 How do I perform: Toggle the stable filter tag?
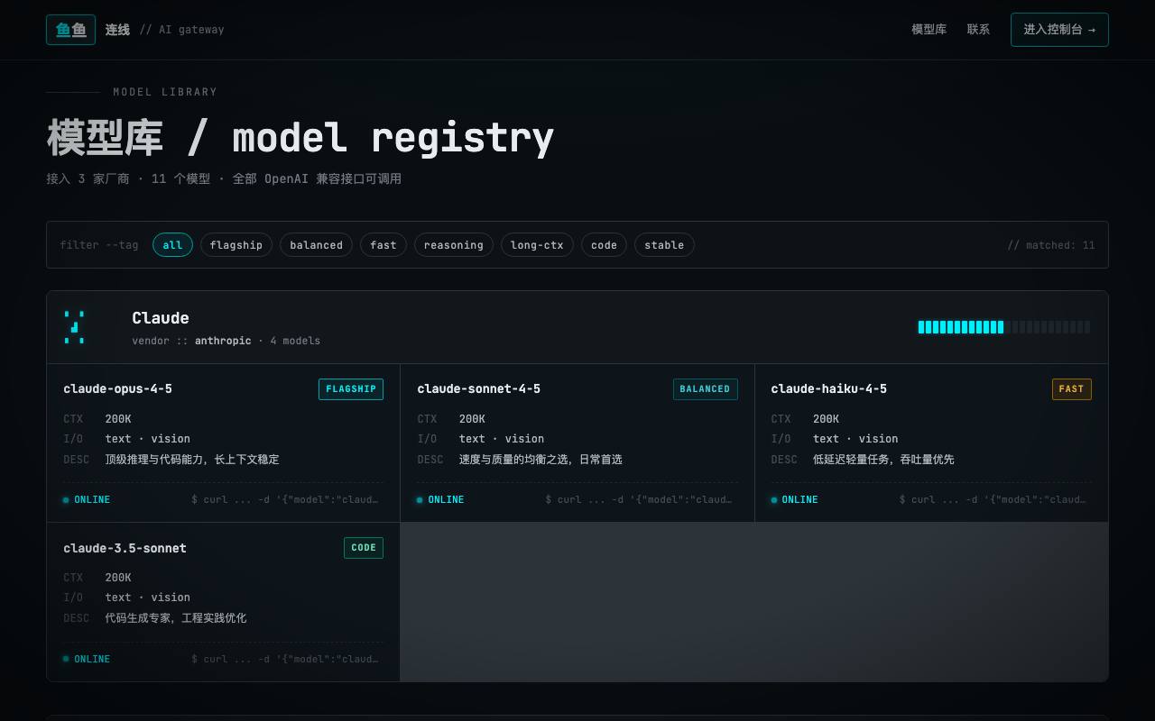(664, 245)
